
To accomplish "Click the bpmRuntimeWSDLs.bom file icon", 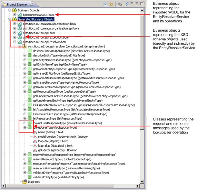I will point(20,15).
